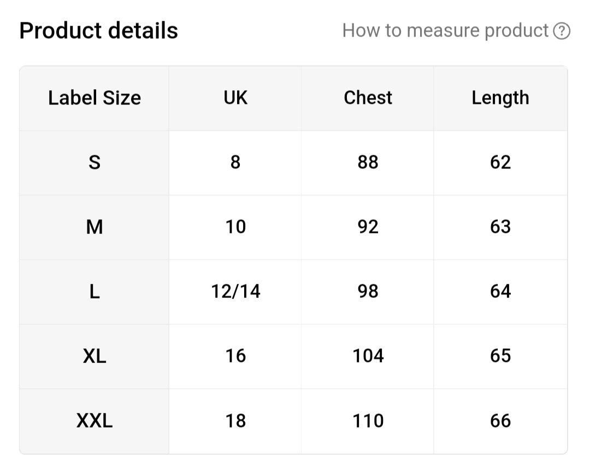Viewport: 590px width, 463px height.
Task: Click the Length column header
Action: pyautogui.click(x=500, y=98)
